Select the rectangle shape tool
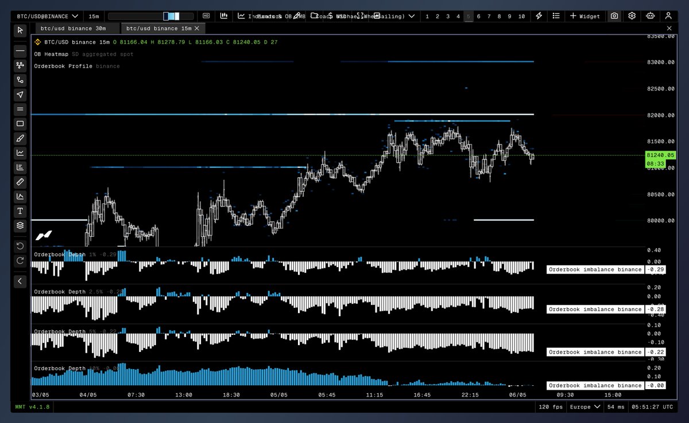The image size is (689, 423). (x=20, y=124)
